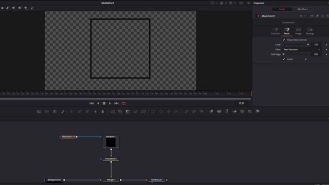Viewport: 329px width, 185px height.
Task: Add a Polygon mask from toolbar
Action: 169,112
